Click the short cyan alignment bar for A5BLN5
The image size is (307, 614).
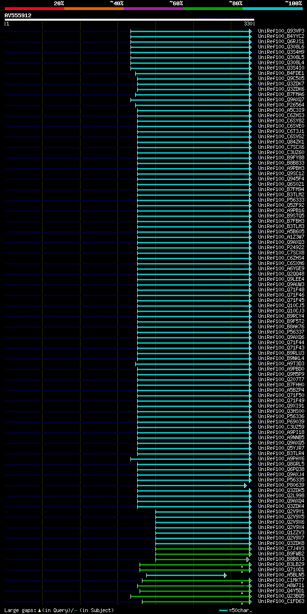coord(187,575)
